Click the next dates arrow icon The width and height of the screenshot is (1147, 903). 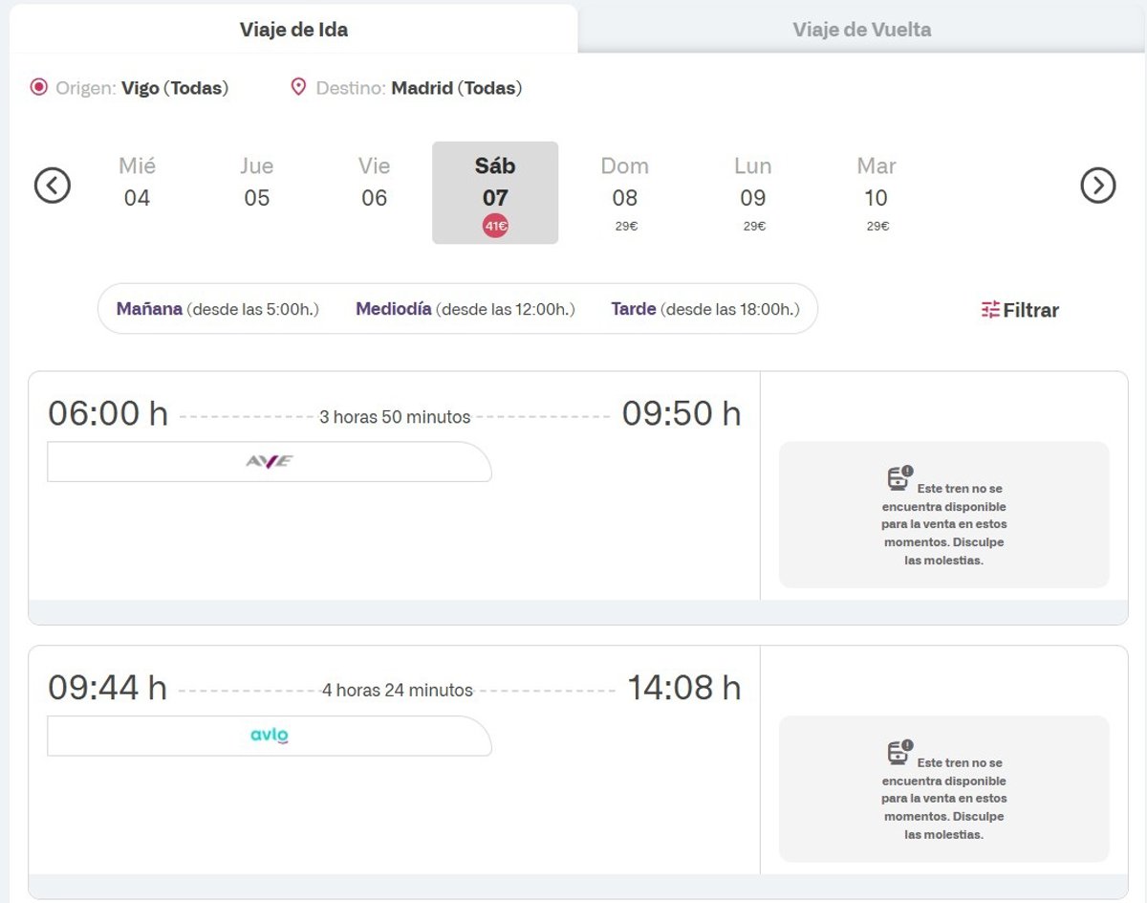point(1098,185)
